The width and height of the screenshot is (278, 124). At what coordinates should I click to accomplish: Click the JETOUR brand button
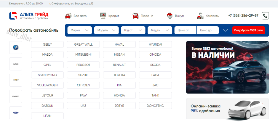coord(47,96)
